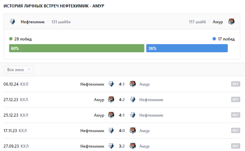Click BET button for 17.11.23 match
245x151 pixels.
[236, 130]
